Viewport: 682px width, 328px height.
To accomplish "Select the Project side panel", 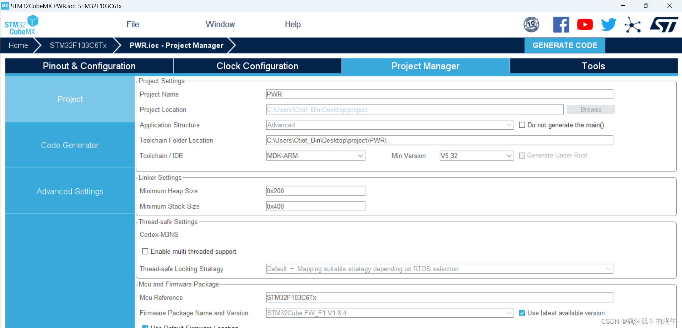I will click(70, 99).
